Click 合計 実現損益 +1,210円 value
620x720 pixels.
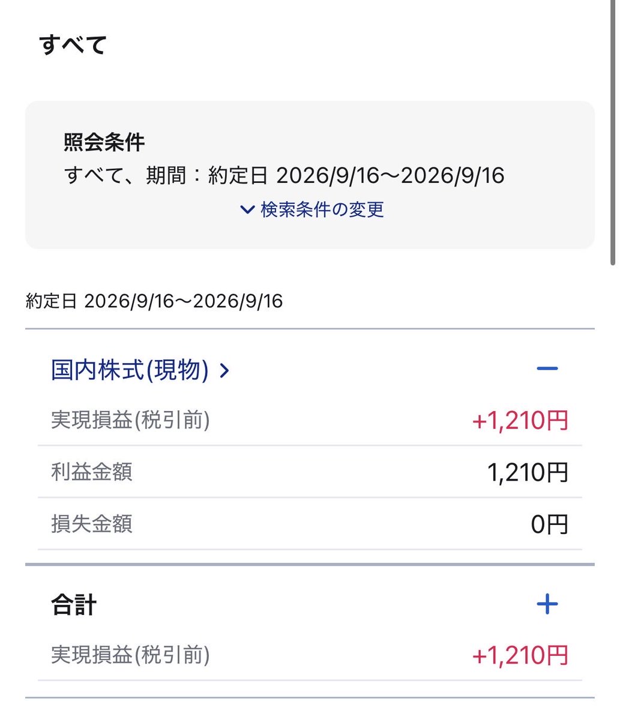(520, 656)
